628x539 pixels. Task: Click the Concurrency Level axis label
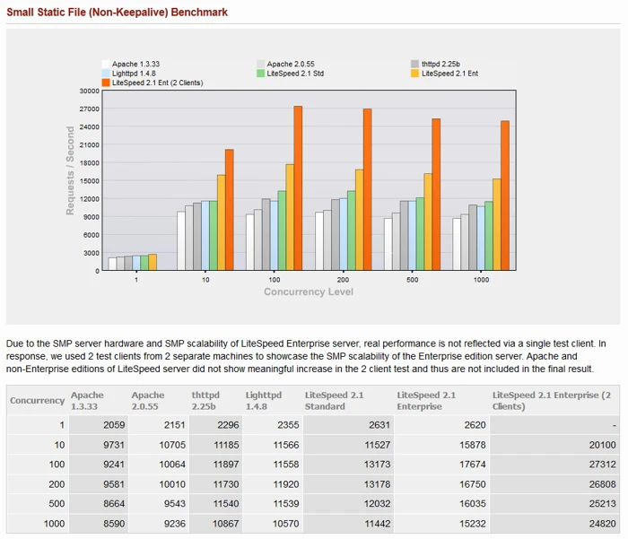(309, 291)
